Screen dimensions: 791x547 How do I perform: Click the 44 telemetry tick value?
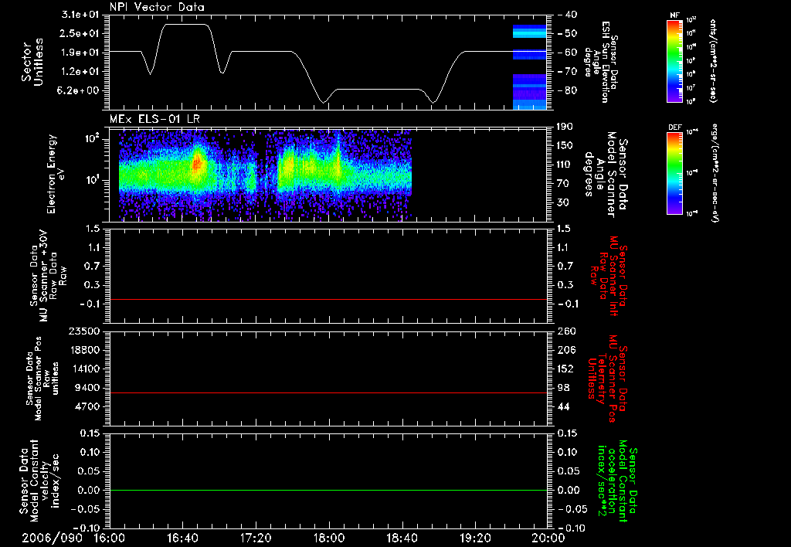click(x=563, y=406)
